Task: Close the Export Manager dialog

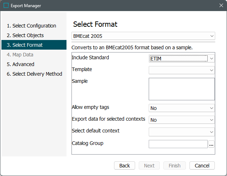Action: [221, 6]
